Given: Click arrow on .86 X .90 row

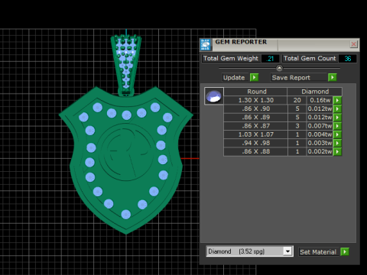Looking at the screenshot, I should 337,108.
